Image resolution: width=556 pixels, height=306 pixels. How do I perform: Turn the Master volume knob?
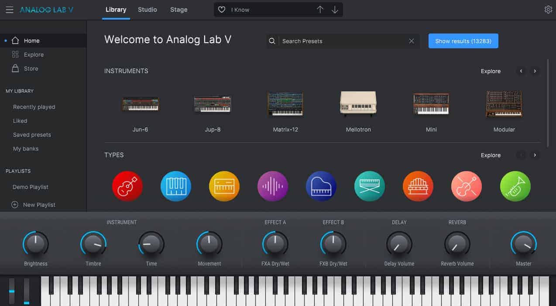[523, 244]
